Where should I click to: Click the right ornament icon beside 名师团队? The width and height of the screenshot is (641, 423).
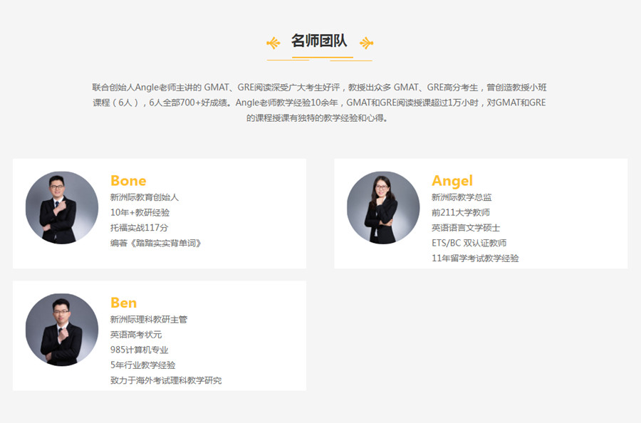pos(366,43)
